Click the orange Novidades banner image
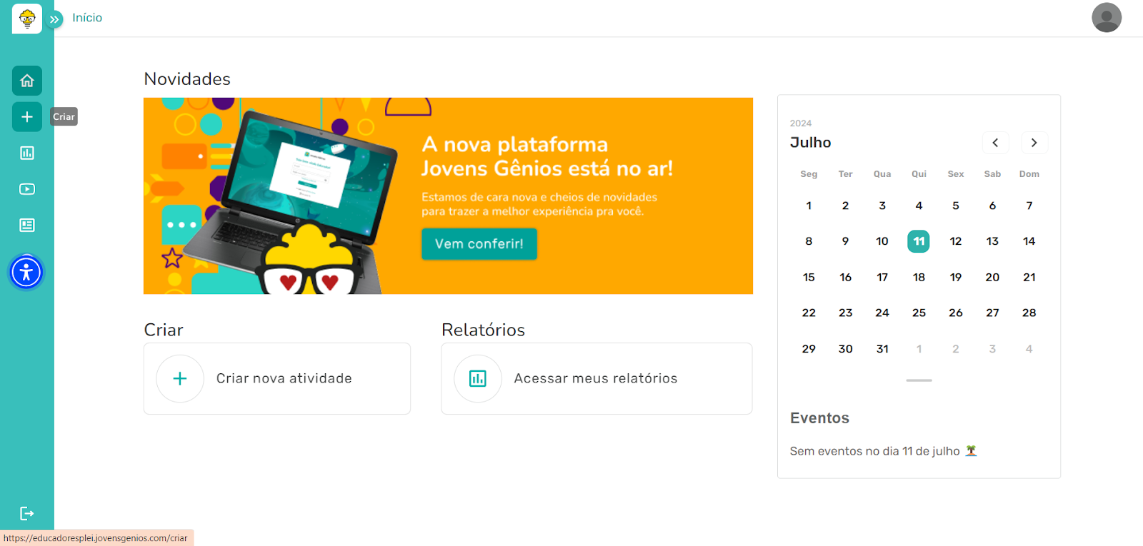 click(286, 196)
